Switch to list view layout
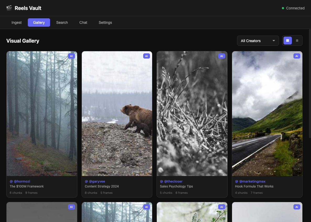Viewport: 311px width, 222px height. [297, 41]
